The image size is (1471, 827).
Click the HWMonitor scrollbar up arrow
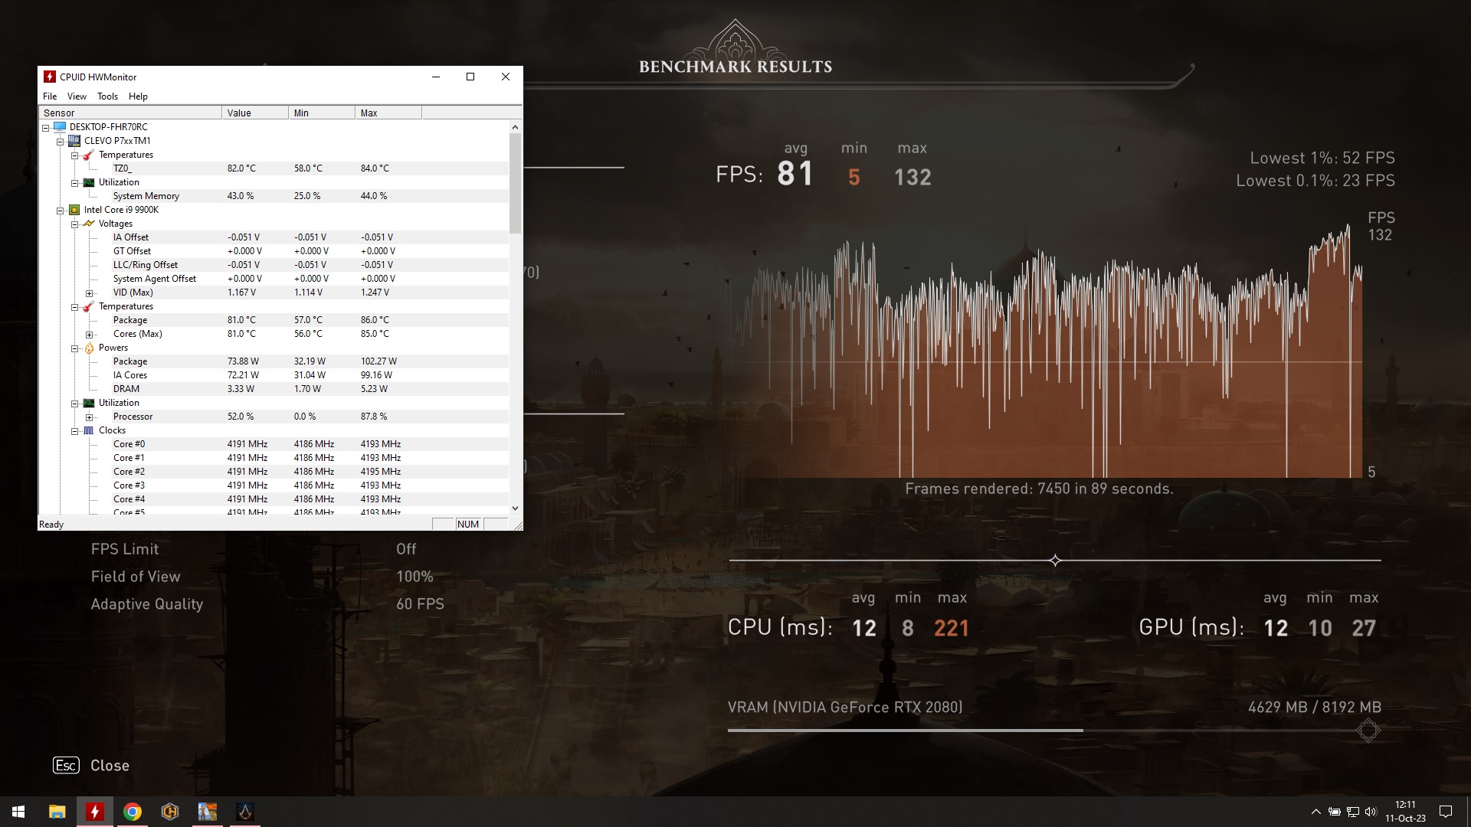pyautogui.click(x=515, y=127)
